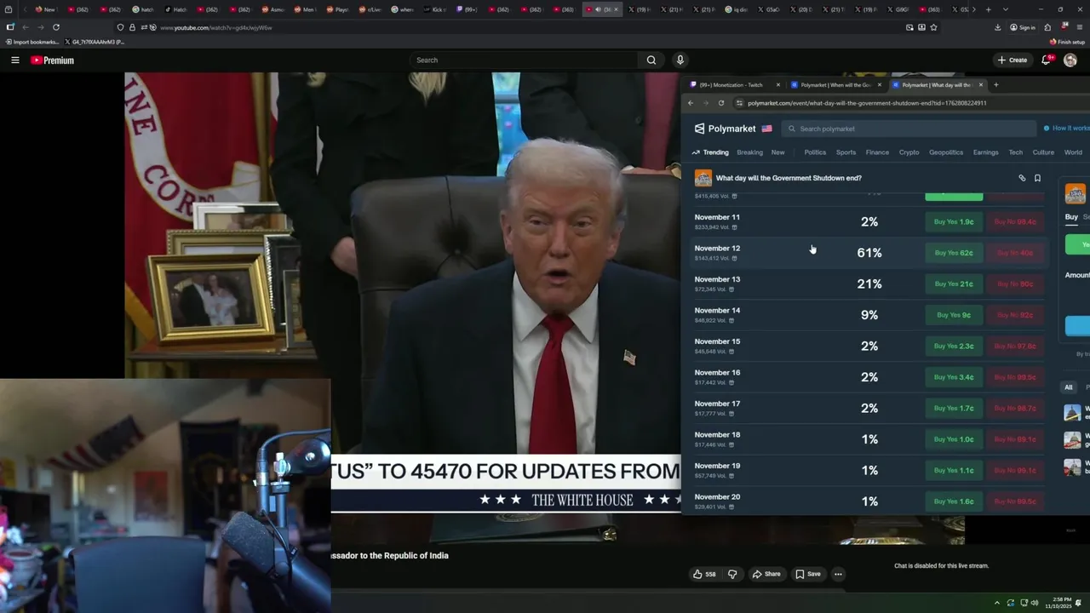
Task: Click the system volume tray icon
Action: [x=1035, y=603]
